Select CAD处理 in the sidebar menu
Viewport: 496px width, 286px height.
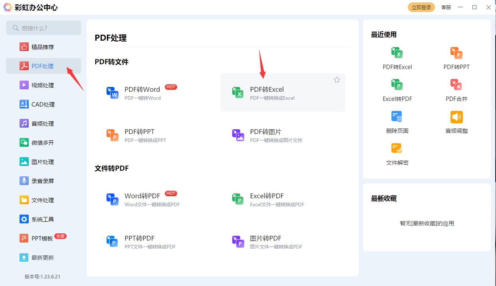click(43, 105)
